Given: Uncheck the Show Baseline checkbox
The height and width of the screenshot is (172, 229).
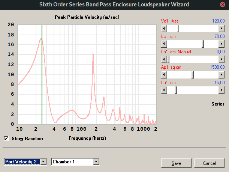Looking at the screenshot, I should [x=6, y=138].
